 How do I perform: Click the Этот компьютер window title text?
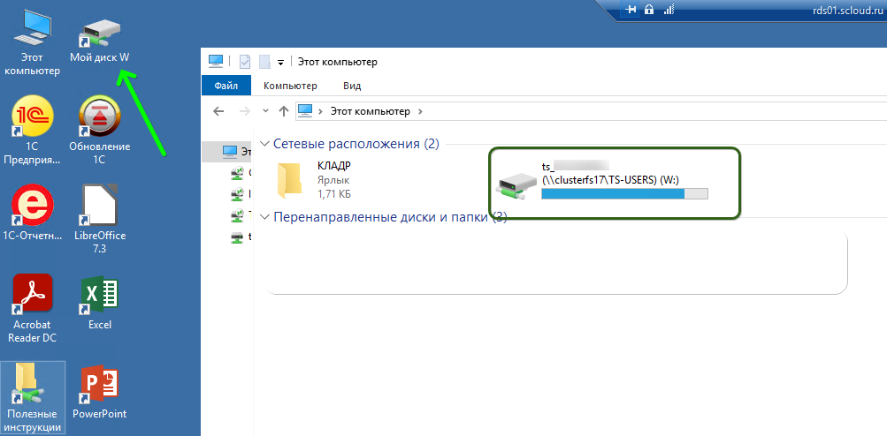click(x=338, y=62)
